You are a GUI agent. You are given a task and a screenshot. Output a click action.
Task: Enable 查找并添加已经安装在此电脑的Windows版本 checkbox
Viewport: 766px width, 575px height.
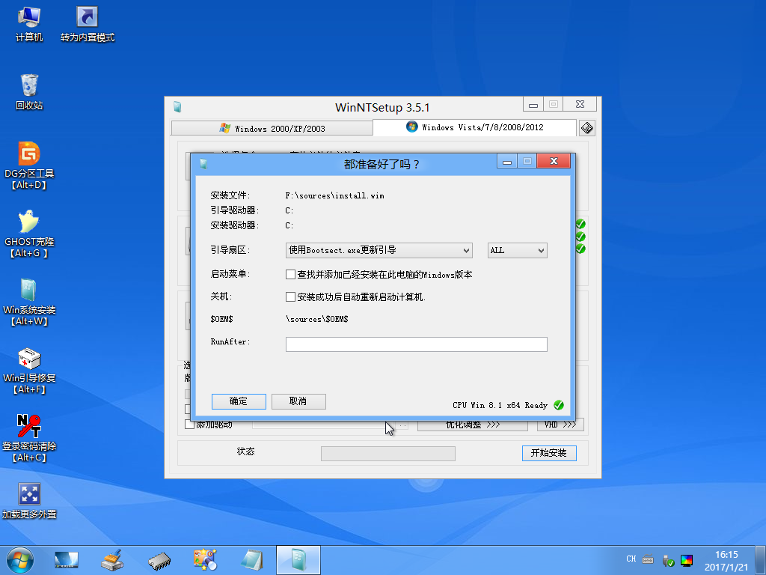[x=291, y=275]
